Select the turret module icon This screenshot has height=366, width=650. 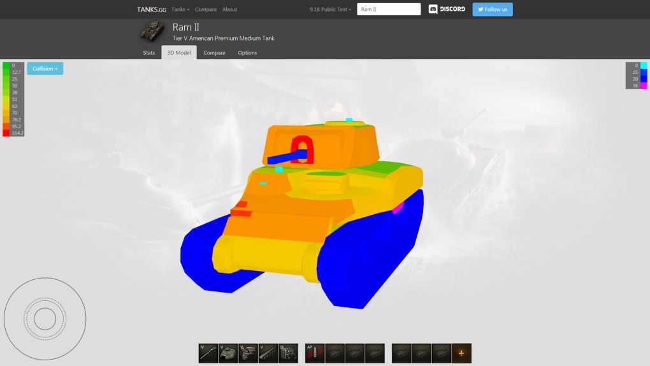(x=228, y=353)
